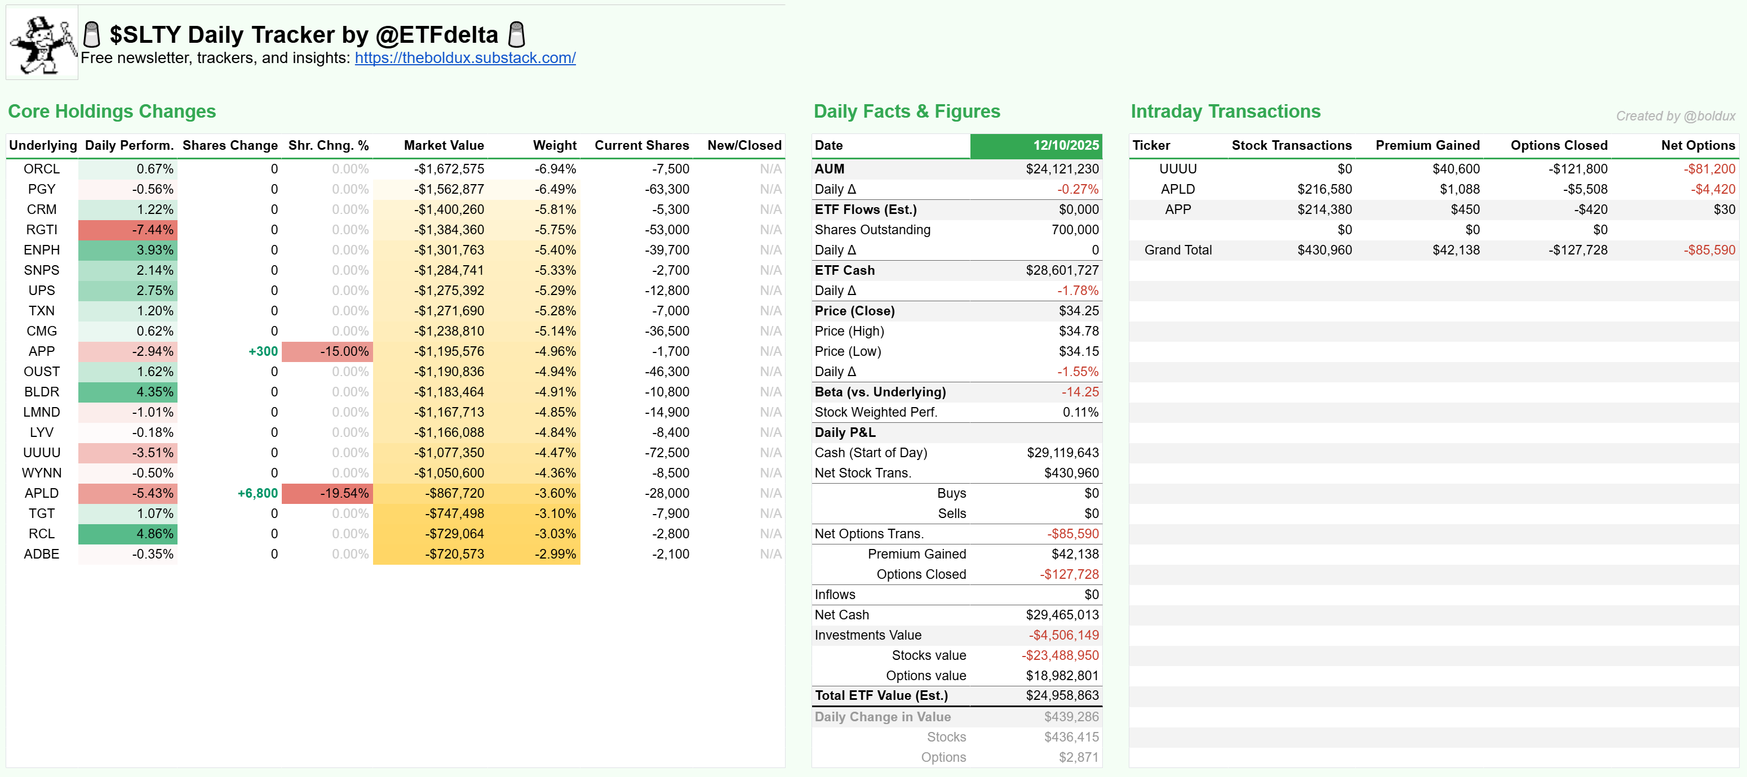The image size is (1747, 777).
Task: Click the Core Holdings Changes heading
Action: 112,111
